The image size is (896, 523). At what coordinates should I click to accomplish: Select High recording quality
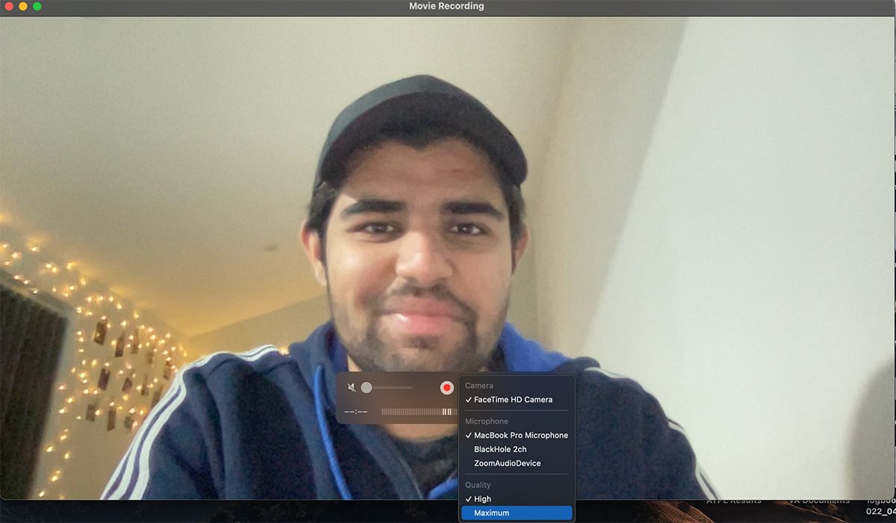coord(482,498)
